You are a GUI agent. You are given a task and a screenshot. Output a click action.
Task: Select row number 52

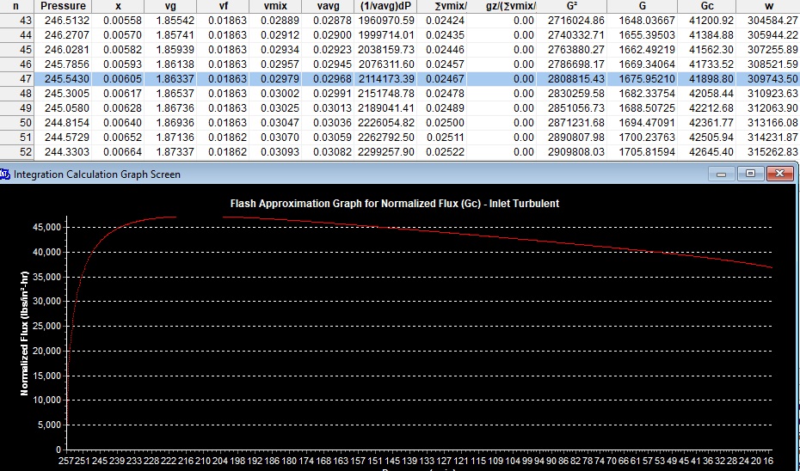17,152
